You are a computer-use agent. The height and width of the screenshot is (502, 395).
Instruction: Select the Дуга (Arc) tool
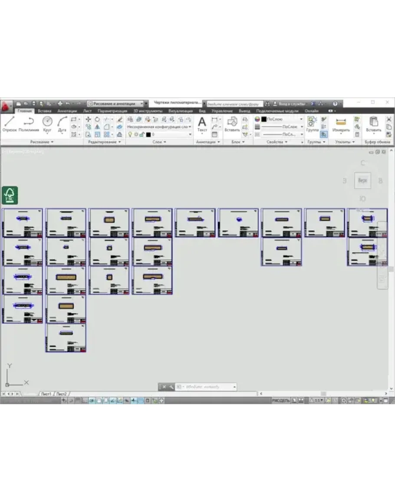(x=62, y=123)
